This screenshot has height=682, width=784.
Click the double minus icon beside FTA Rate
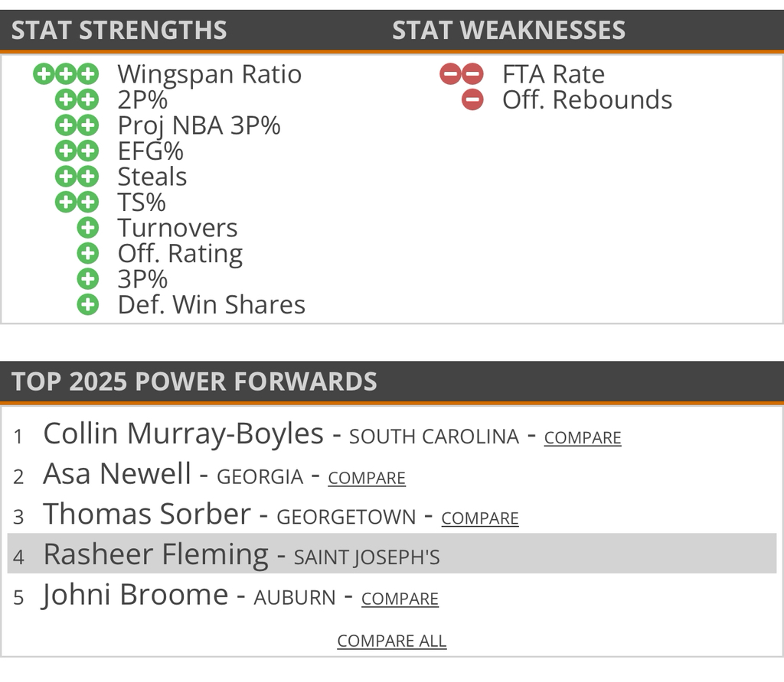click(x=461, y=74)
